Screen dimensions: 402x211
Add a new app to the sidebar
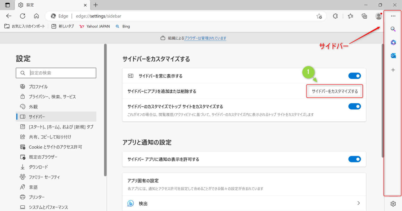[x=393, y=70]
